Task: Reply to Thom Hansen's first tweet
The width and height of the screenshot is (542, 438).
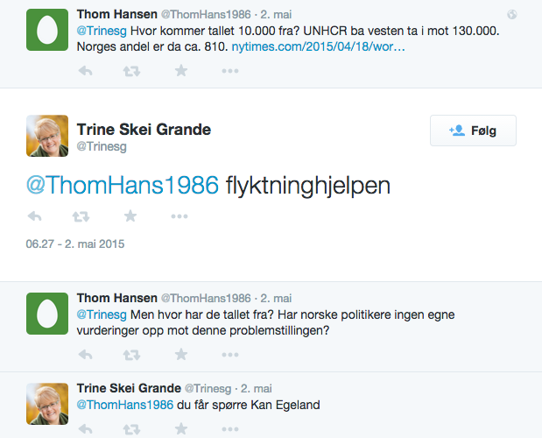Action: click(85, 71)
